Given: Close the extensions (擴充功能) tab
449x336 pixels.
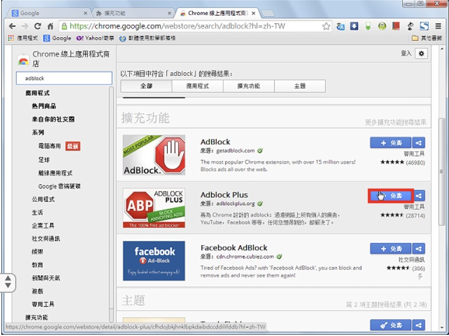Looking at the screenshot, I should click(170, 13).
